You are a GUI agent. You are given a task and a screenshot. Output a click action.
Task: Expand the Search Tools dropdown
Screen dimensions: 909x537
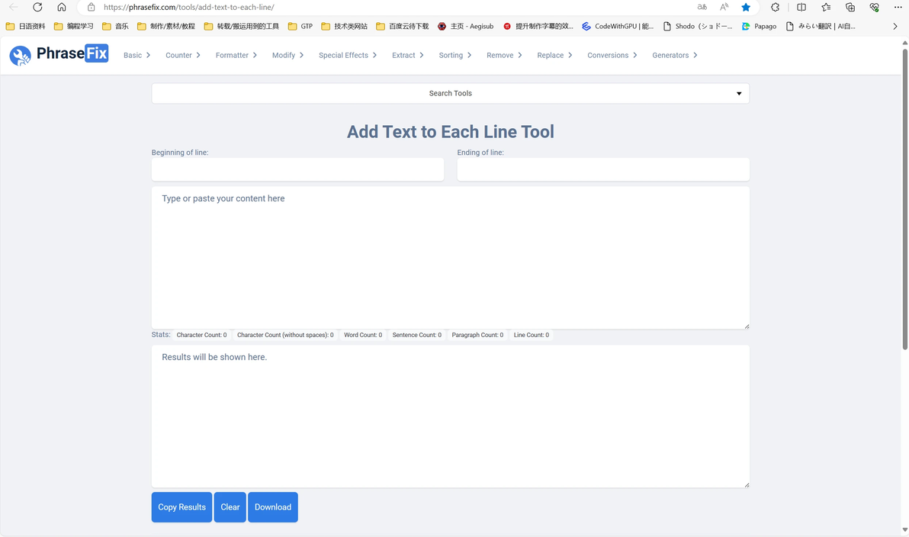pyautogui.click(x=451, y=93)
